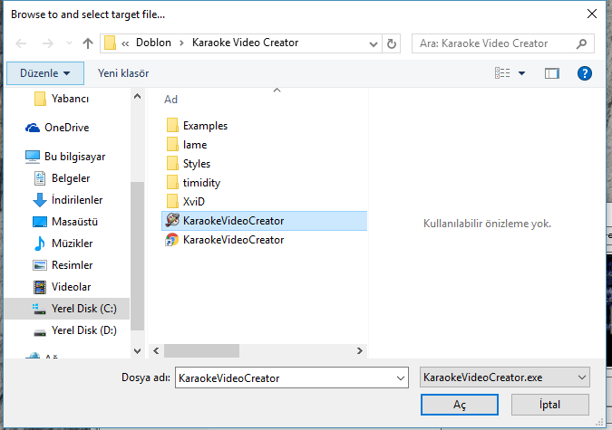Click the search magnifier icon
The image size is (612, 430).
point(580,43)
